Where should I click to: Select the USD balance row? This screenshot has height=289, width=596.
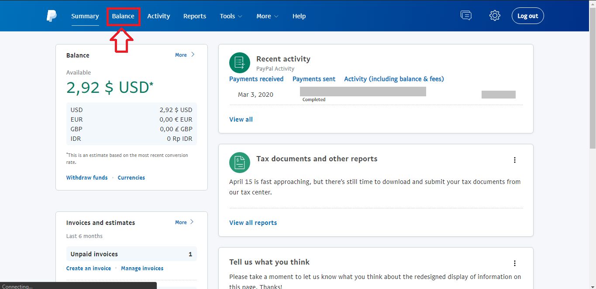(131, 110)
